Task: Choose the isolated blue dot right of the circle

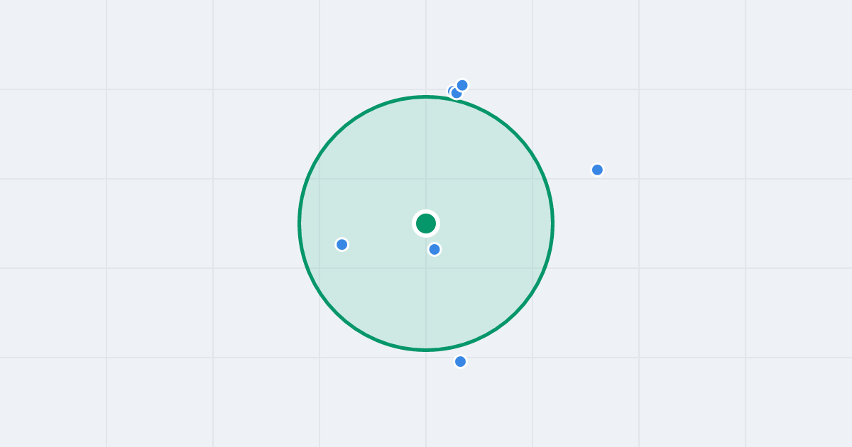Action: coord(597,170)
